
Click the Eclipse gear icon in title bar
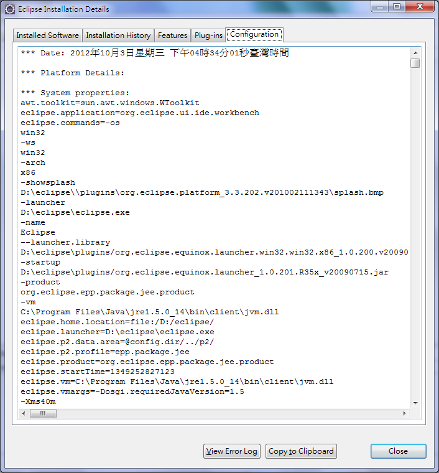[10, 9]
